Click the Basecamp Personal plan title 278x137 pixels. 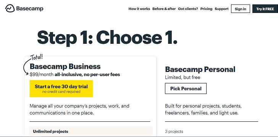[200, 69]
